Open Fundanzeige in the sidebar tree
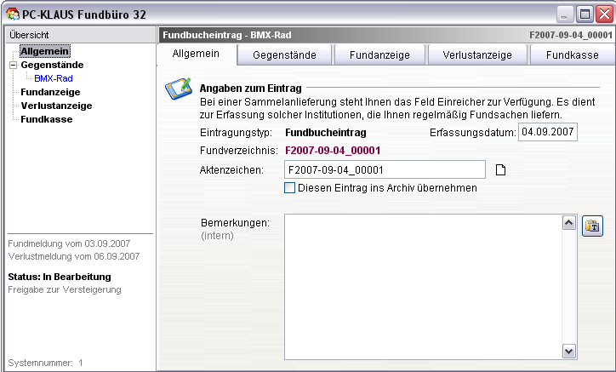616x372 pixels. pos(50,92)
